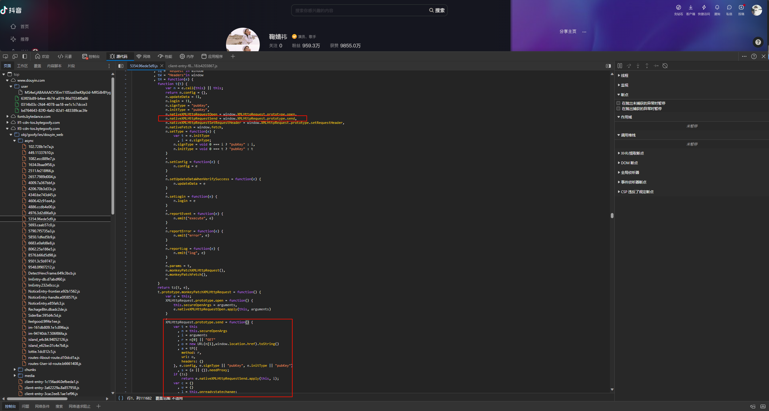769x411 pixels.
Task: Click the deactivate breakpoints icon
Action: pyautogui.click(x=665, y=66)
